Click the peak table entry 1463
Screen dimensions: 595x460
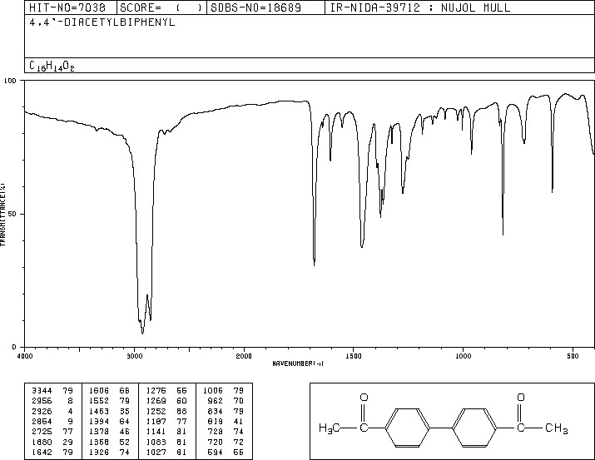[x=99, y=411]
